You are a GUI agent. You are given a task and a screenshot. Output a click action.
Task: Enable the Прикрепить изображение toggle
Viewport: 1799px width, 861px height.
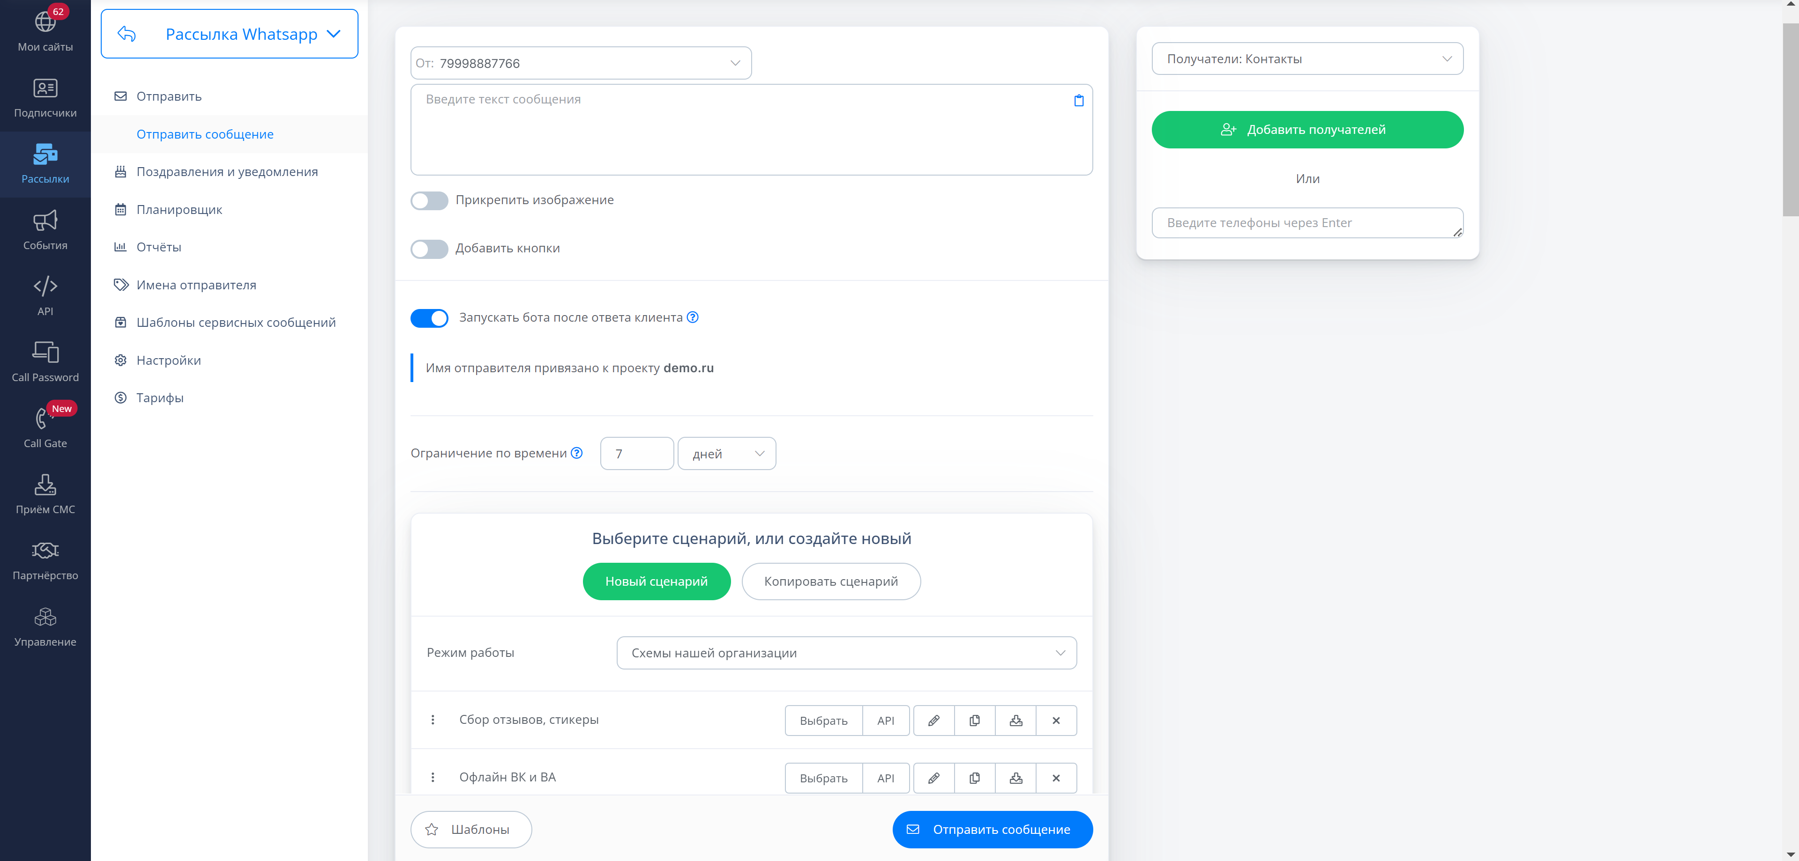pos(429,201)
